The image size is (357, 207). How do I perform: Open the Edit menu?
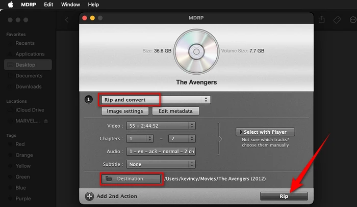[48, 5]
